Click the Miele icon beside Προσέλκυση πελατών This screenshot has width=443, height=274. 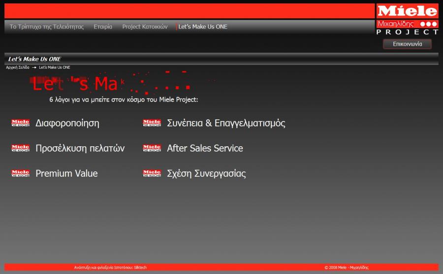point(20,148)
